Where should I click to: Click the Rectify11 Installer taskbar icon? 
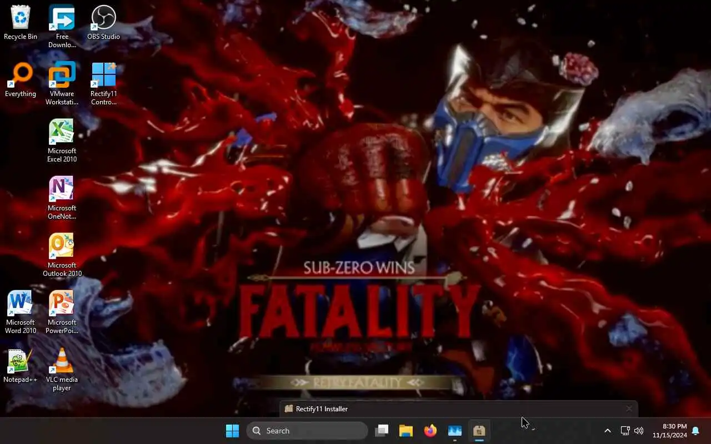(x=479, y=431)
